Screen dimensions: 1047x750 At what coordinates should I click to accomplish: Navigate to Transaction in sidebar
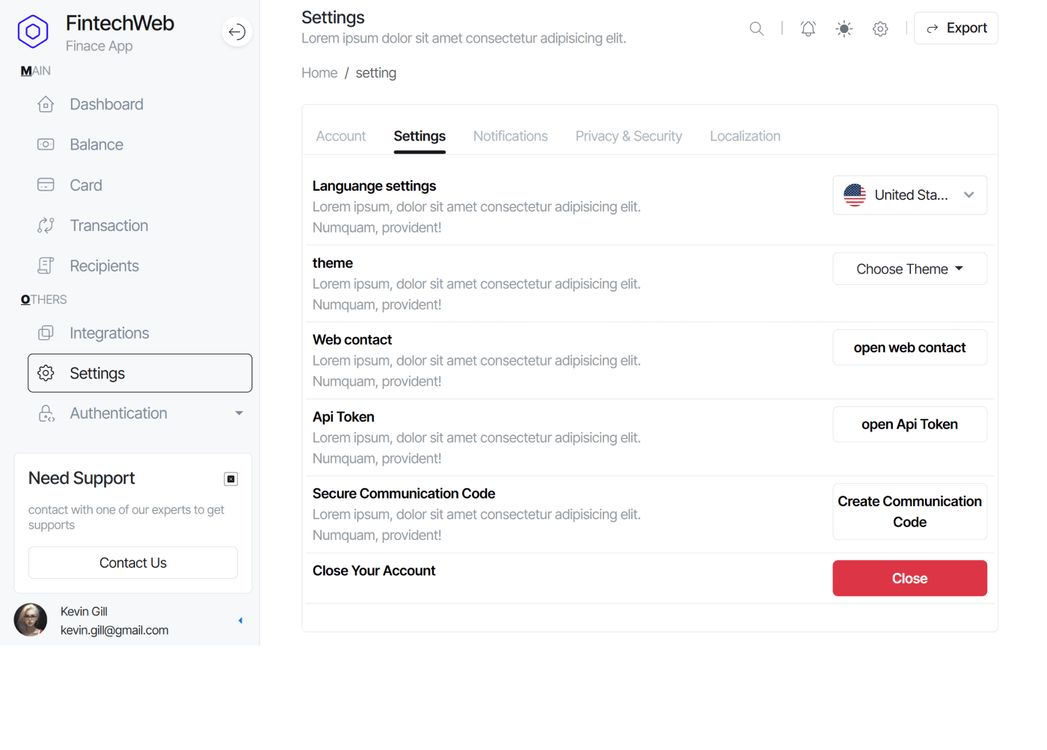[x=140, y=225]
